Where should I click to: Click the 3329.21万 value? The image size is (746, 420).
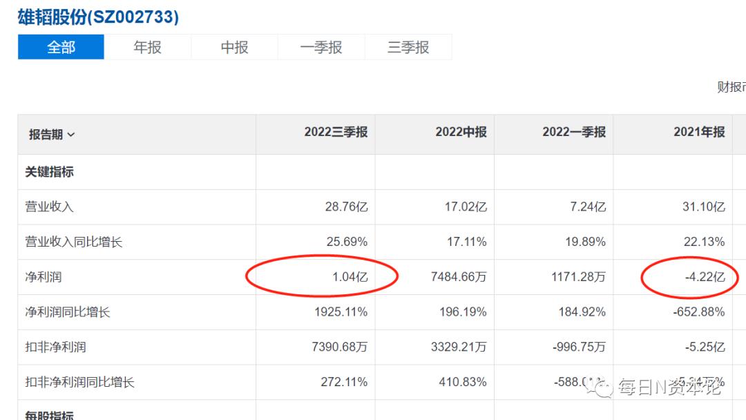(x=459, y=347)
